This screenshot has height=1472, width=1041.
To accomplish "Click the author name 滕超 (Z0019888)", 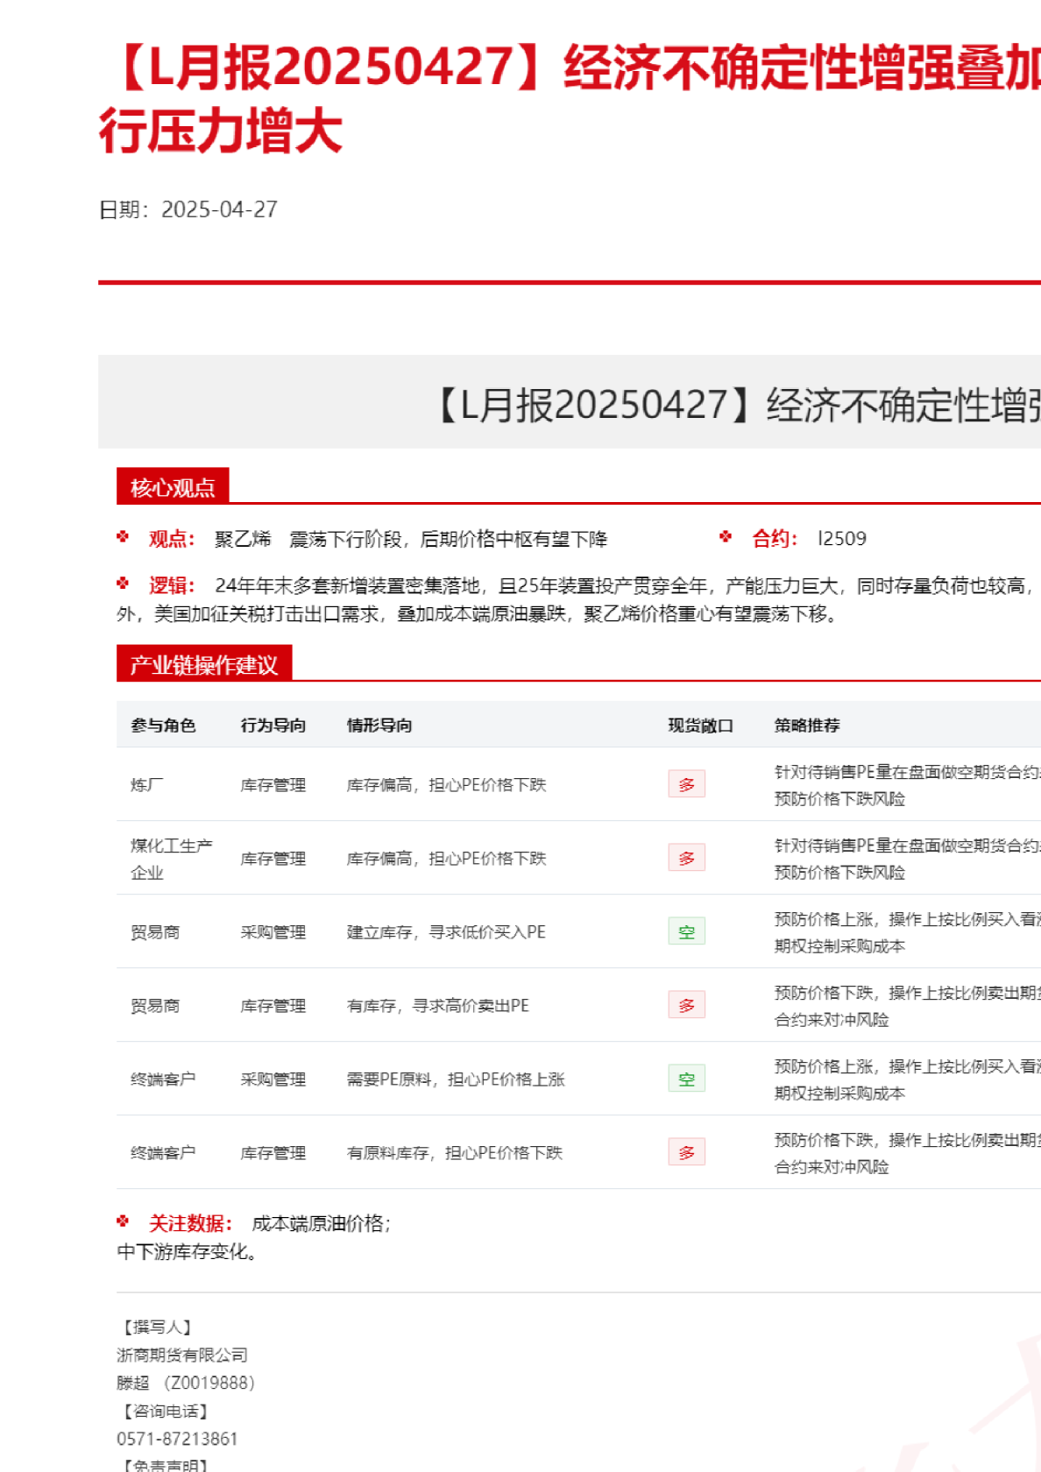I will (186, 1383).
